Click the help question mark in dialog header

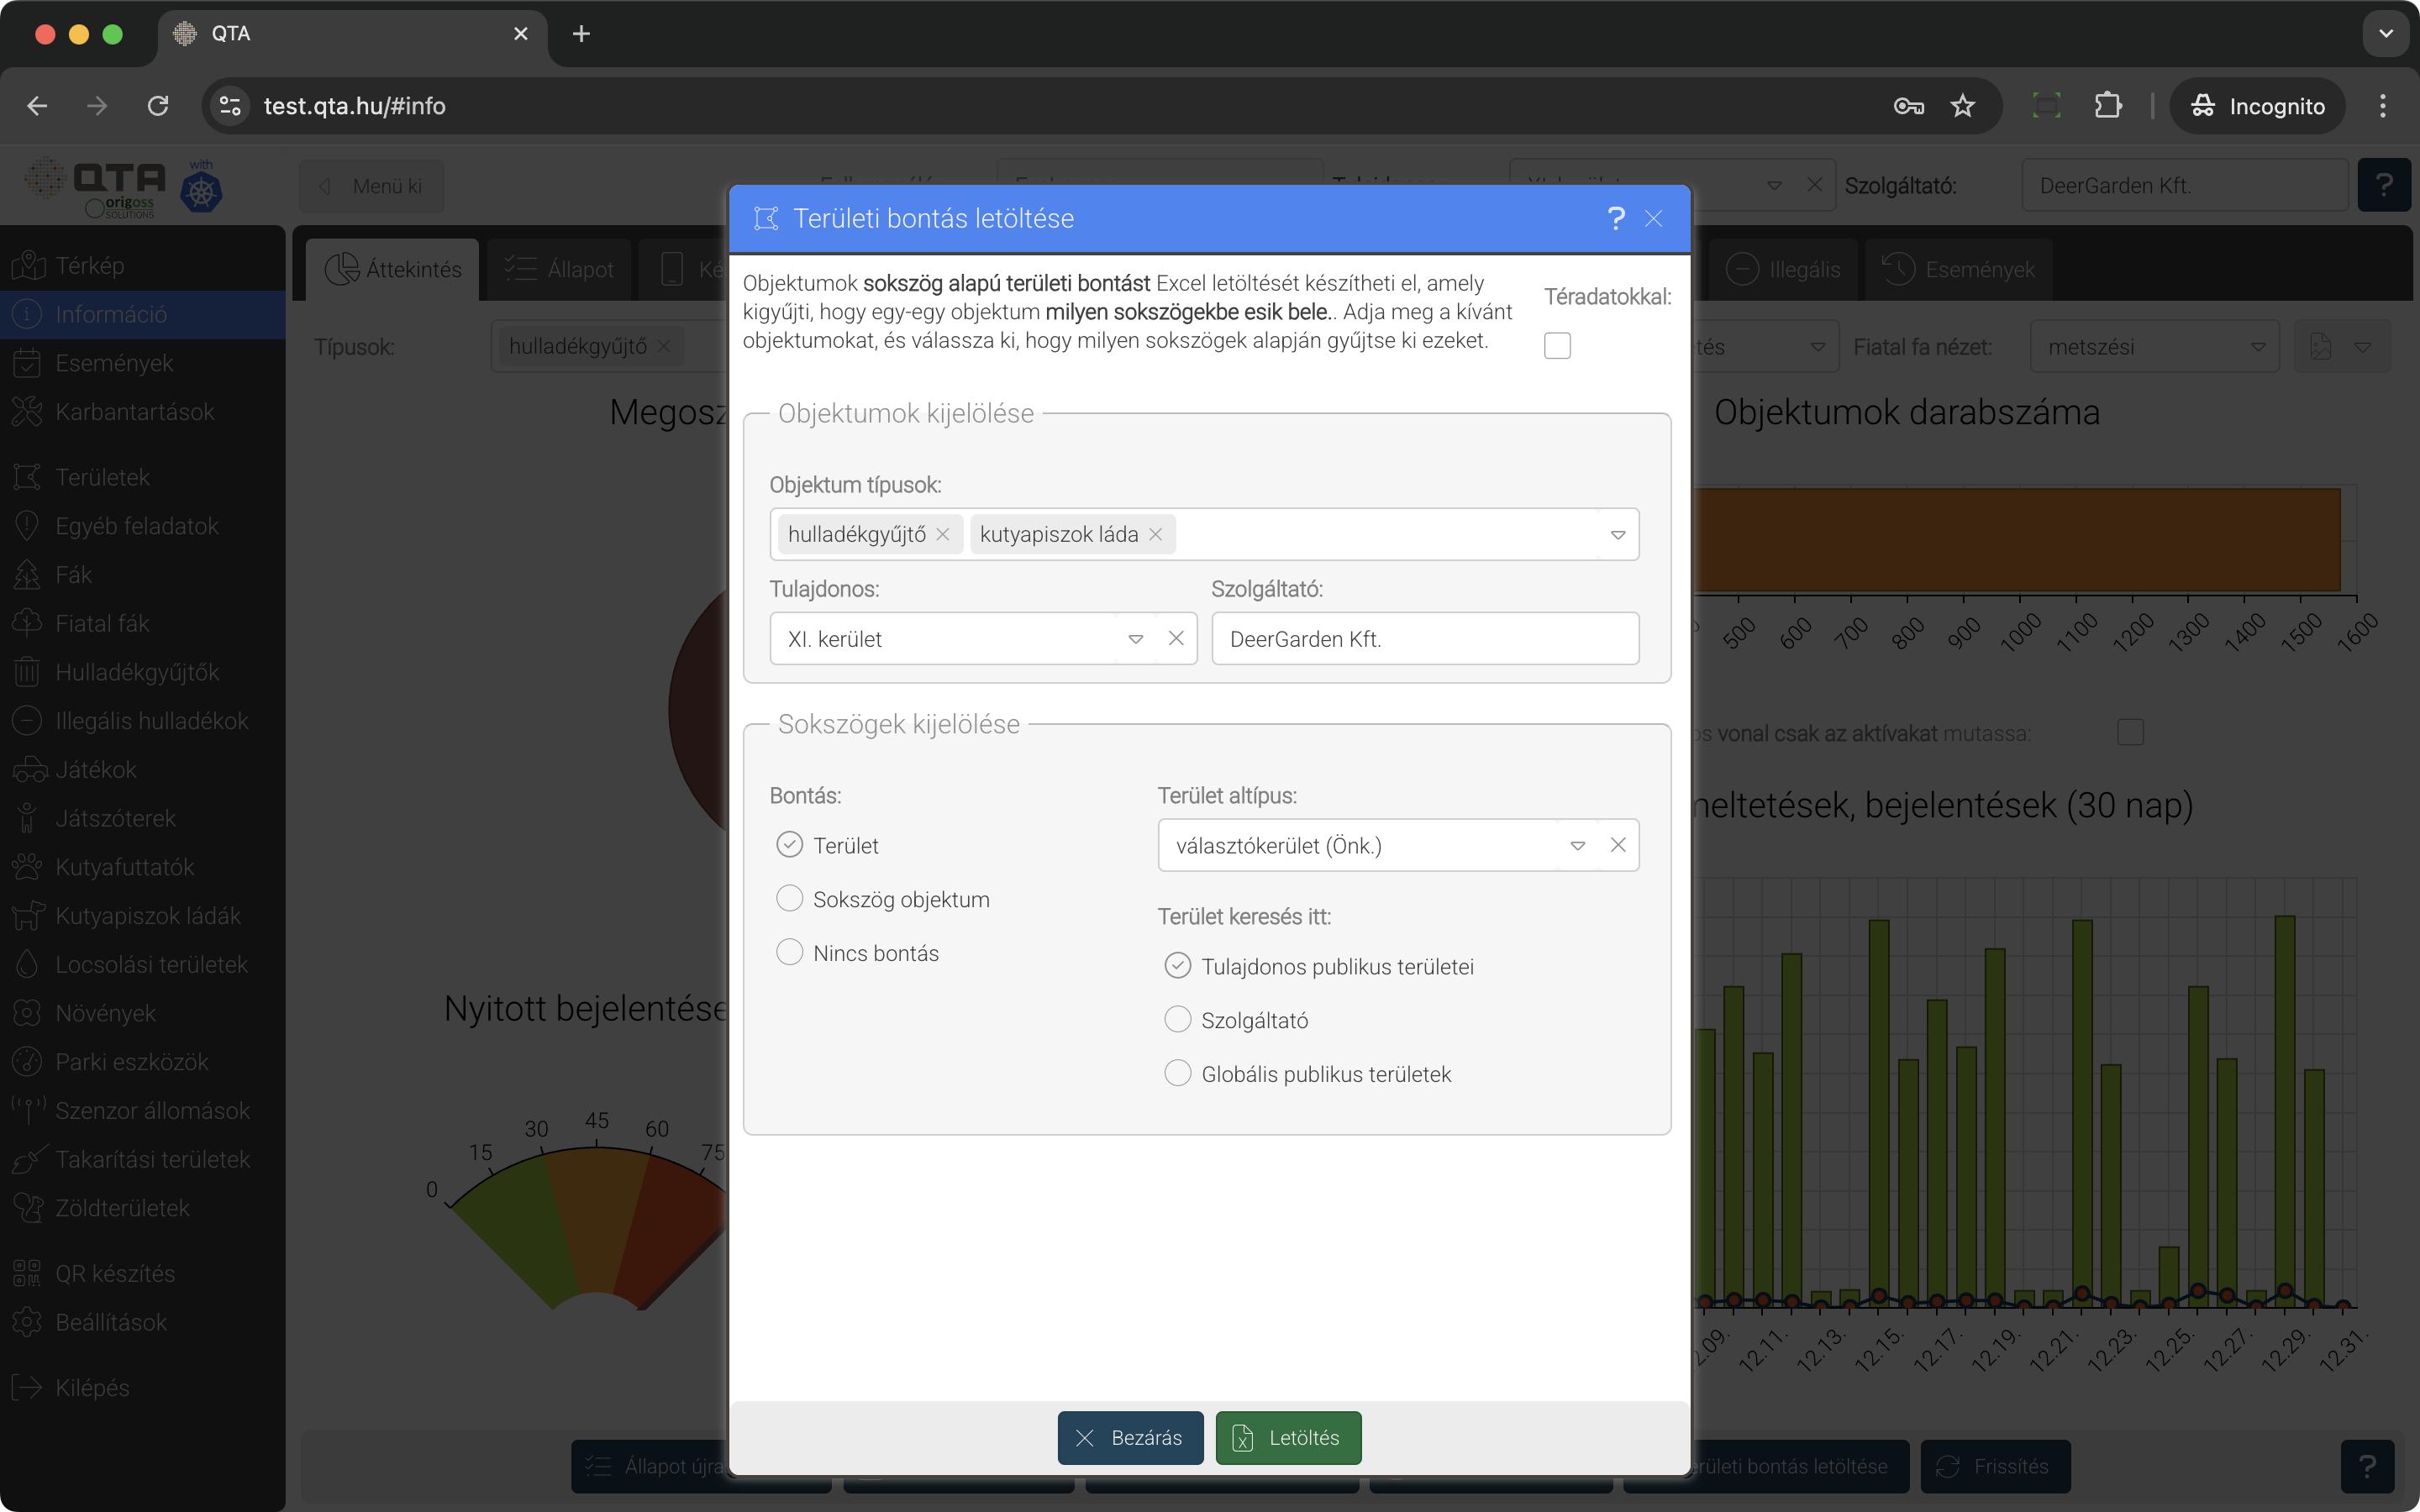pyautogui.click(x=1615, y=218)
